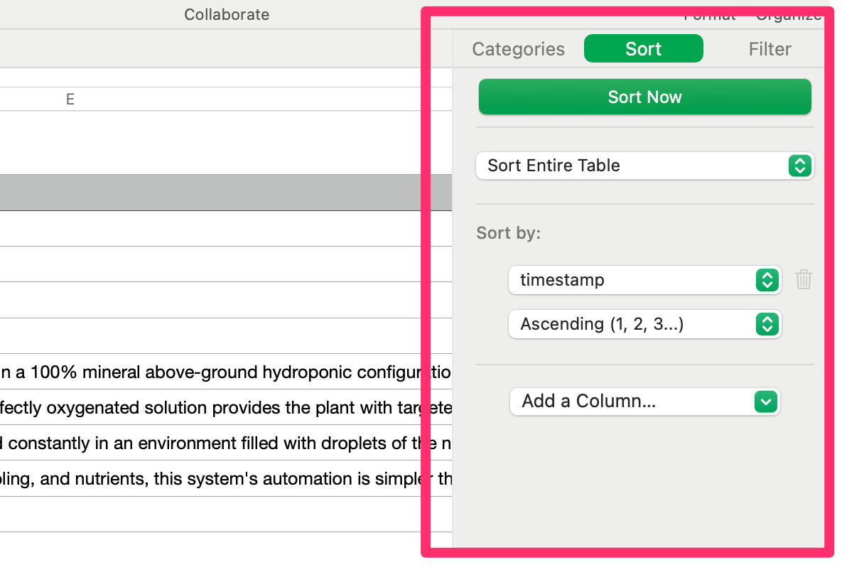Select the cell about oxygenated solution

tap(226, 407)
